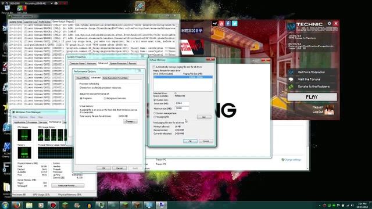Switch to Remote tab in System Properties

point(133,63)
